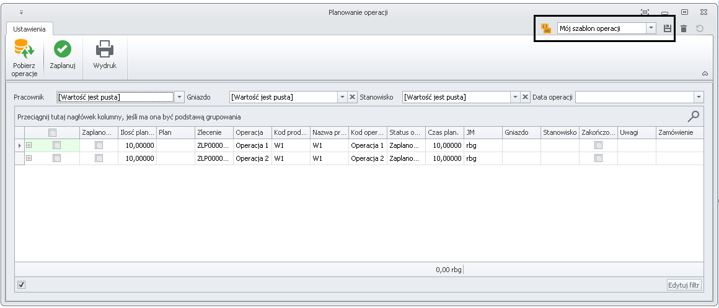Image resolution: width=719 pixels, height=308 pixels.
Task: Delete template using trash bin icon
Action: point(683,28)
